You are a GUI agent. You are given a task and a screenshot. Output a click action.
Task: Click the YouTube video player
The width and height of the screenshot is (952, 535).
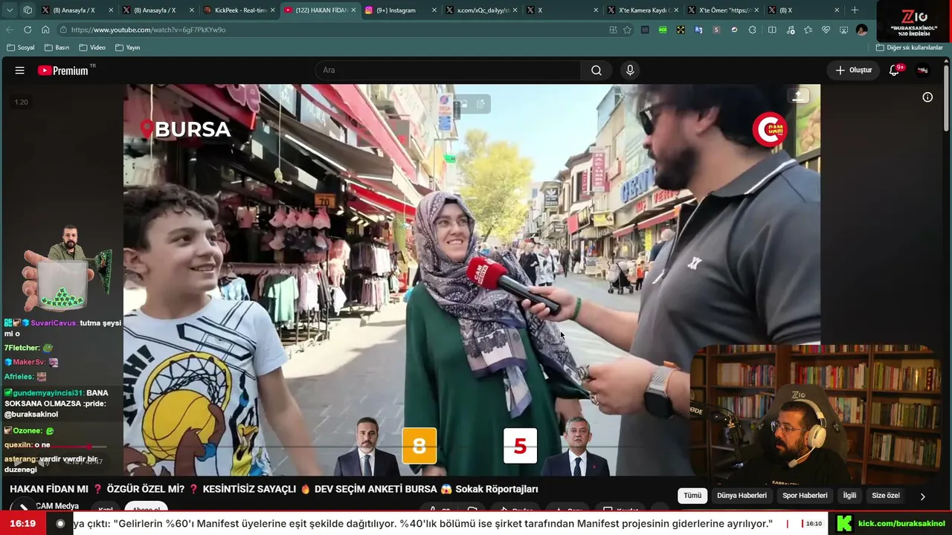[x=472, y=279]
